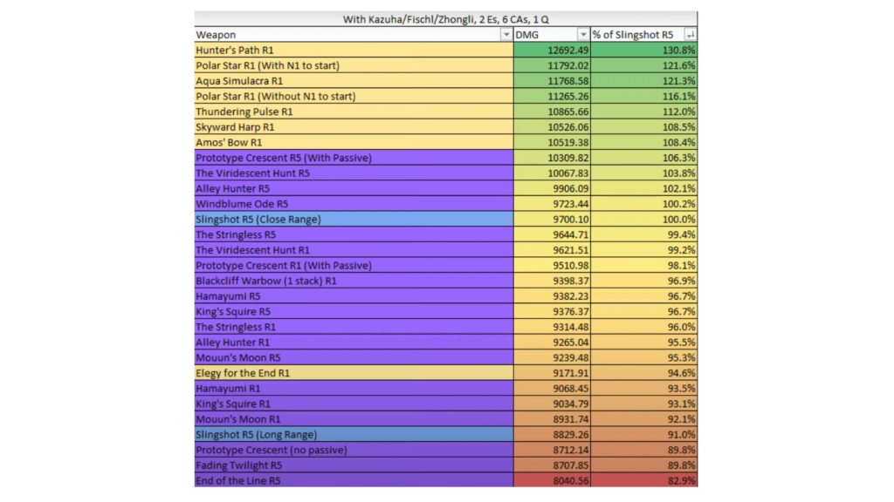Click the 99.4% percentage cell
Viewport: 894px width, 502px height.
[x=643, y=234]
